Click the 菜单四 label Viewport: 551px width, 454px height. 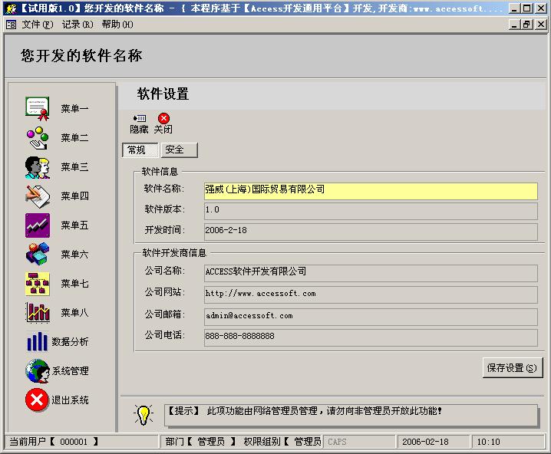(x=74, y=196)
